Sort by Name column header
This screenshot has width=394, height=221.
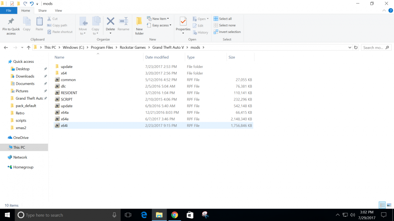point(59,57)
